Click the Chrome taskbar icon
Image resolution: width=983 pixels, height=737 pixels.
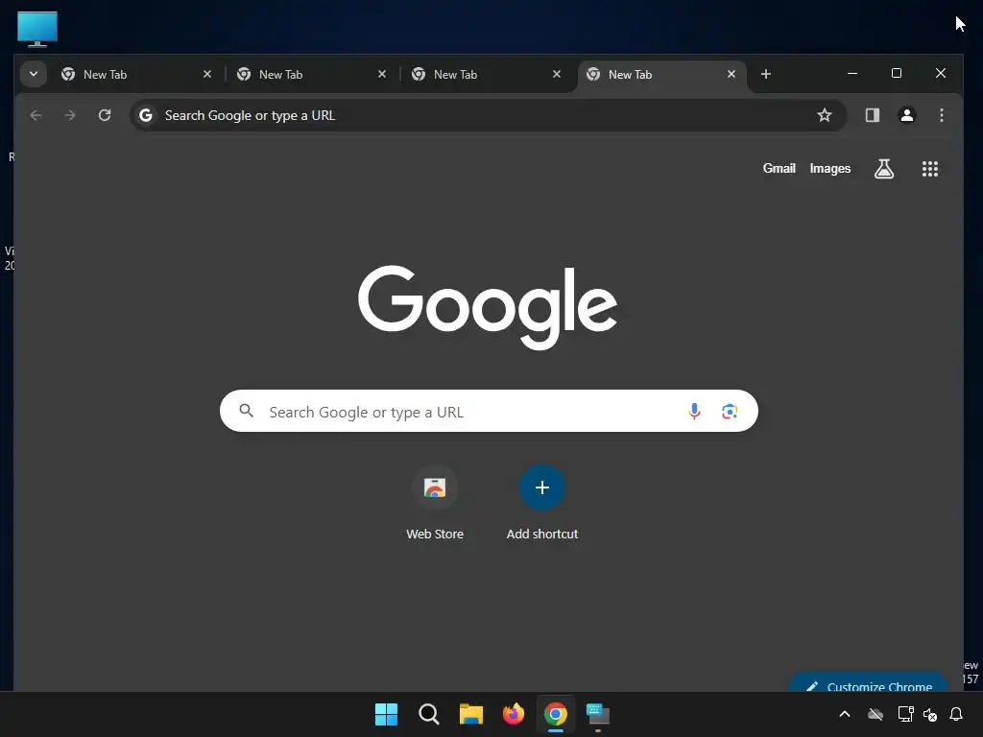(556, 714)
